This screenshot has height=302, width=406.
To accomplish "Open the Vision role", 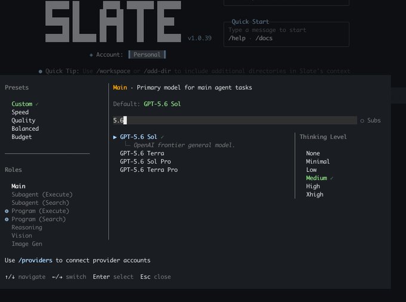I will click(x=21, y=236).
